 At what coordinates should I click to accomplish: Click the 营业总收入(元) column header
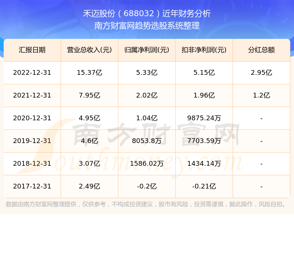(x=89, y=50)
